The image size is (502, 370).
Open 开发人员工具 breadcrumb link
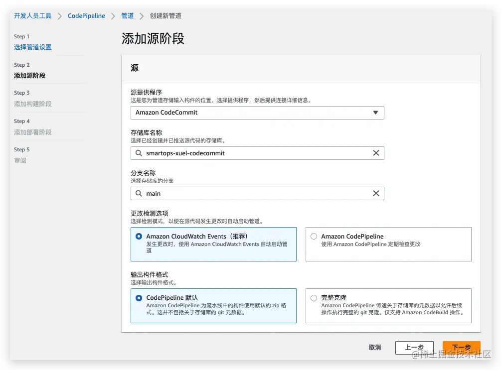33,15
